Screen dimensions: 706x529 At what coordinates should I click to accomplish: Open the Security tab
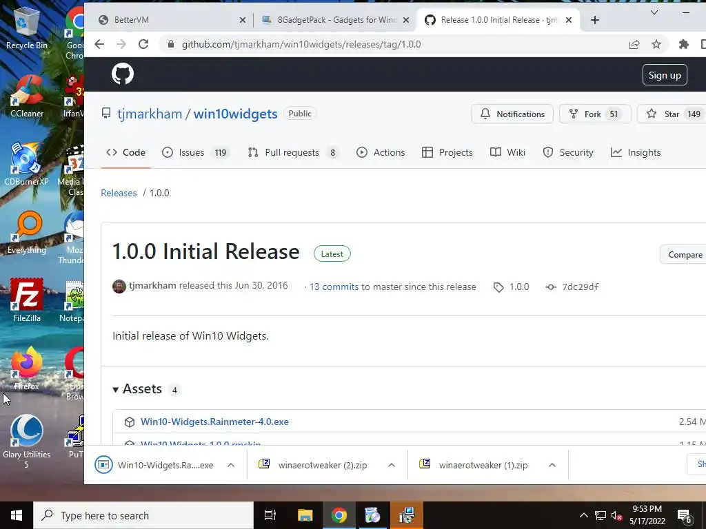point(568,152)
